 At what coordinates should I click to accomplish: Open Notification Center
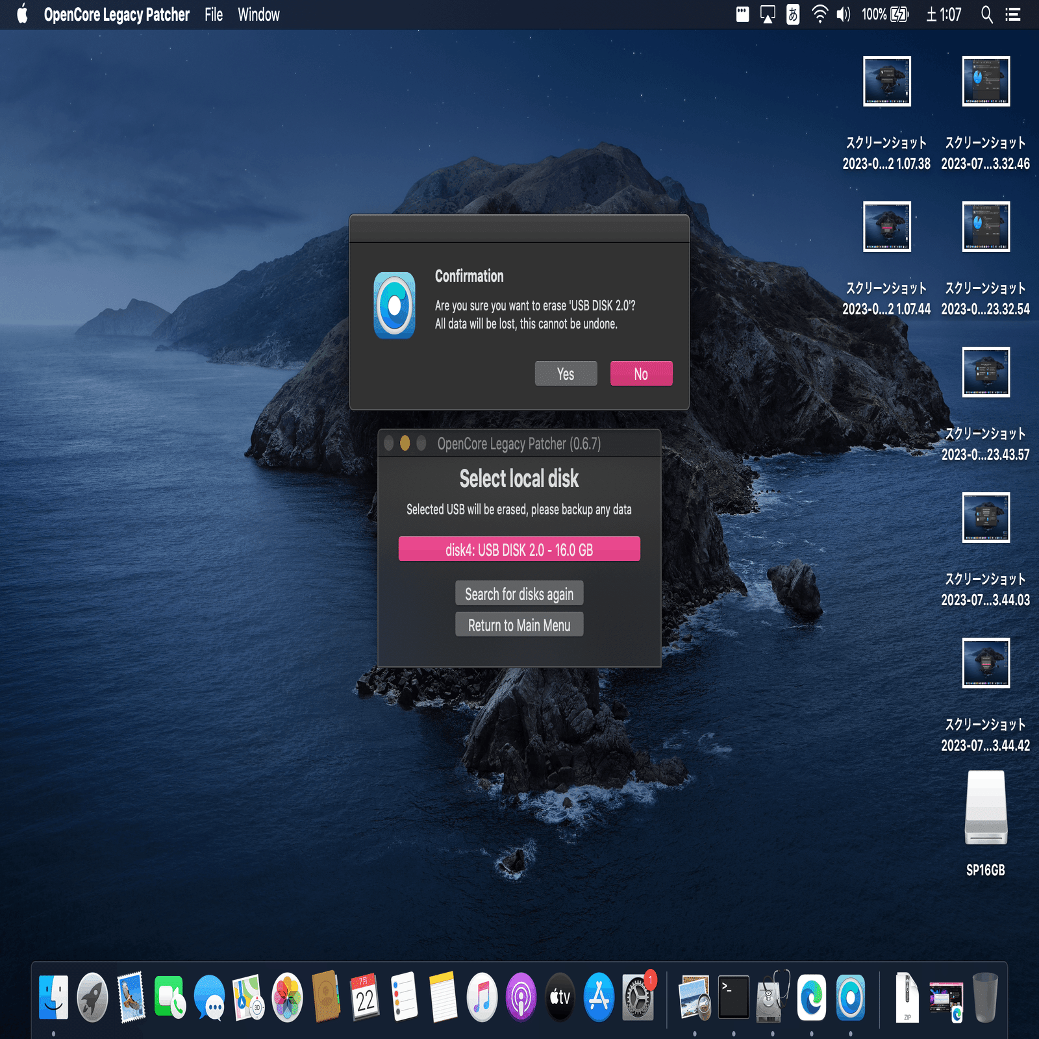(x=1013, y=14)
